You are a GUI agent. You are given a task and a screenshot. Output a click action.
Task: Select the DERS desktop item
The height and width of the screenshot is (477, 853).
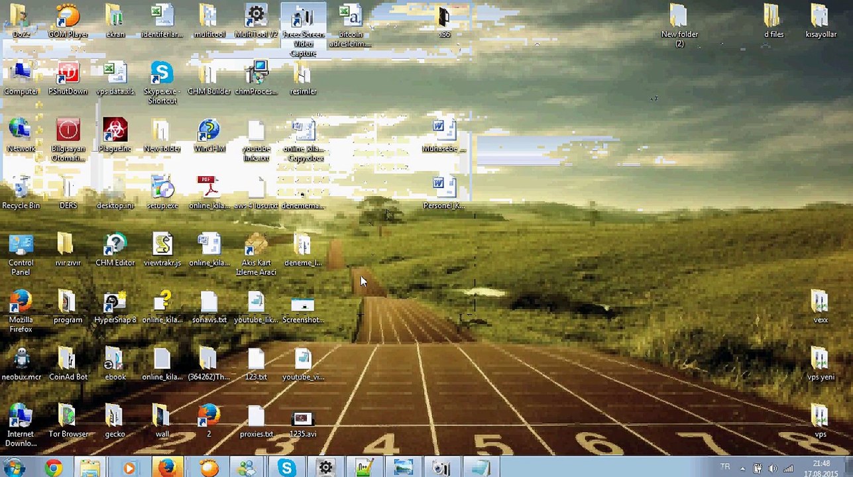68,193
